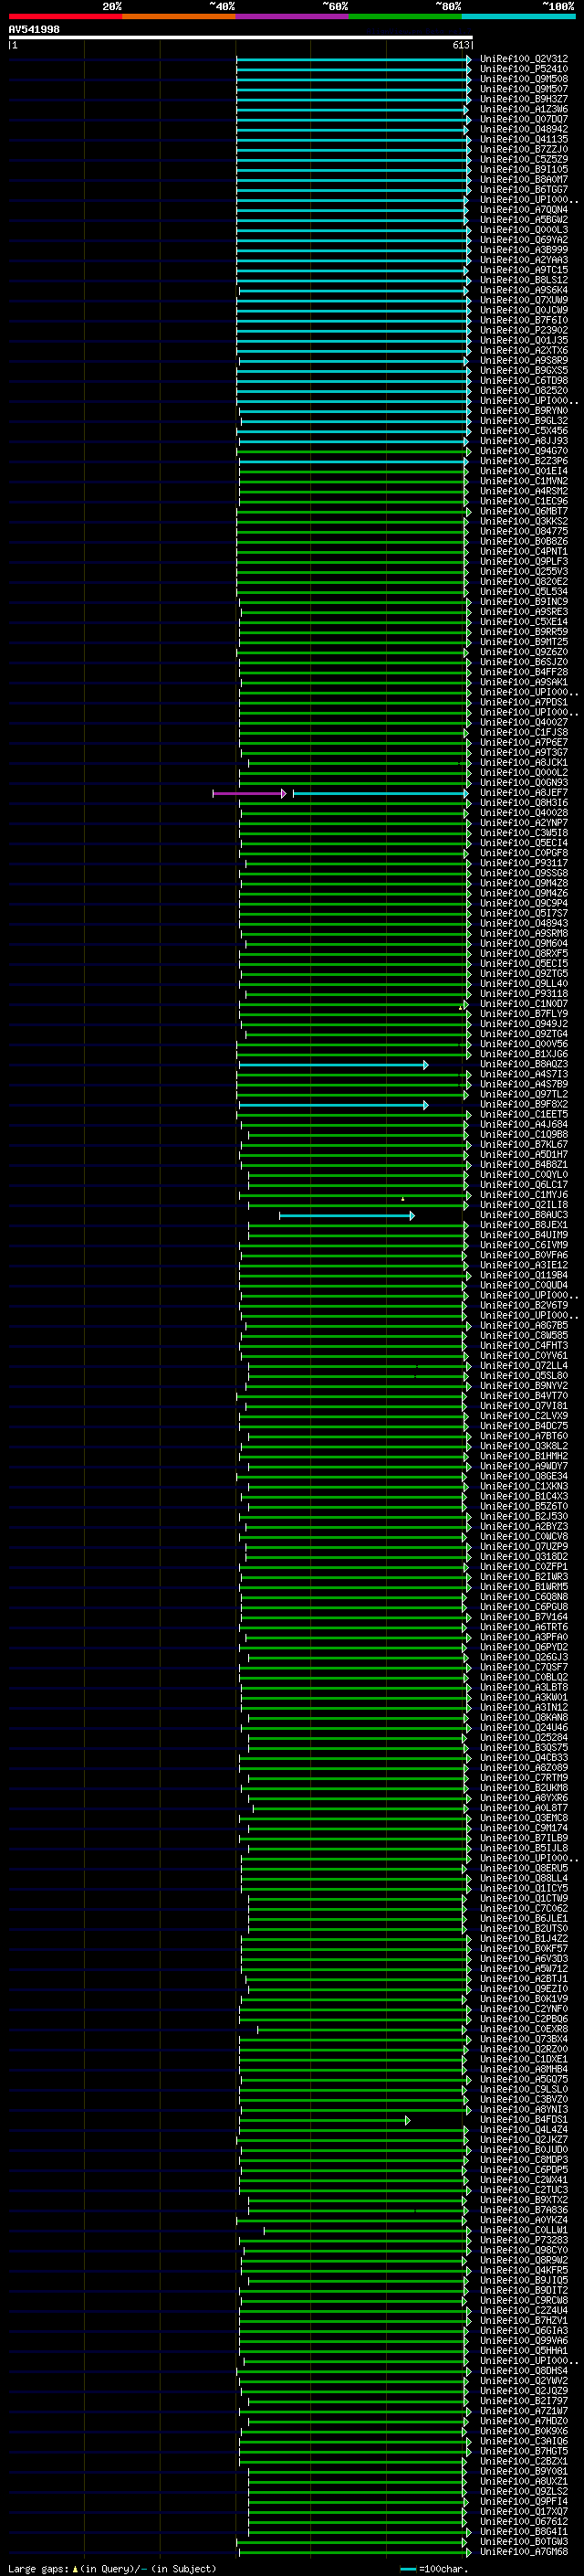Click cyan alignment bar for UniRef100_Q2V312

pos(353,59)
